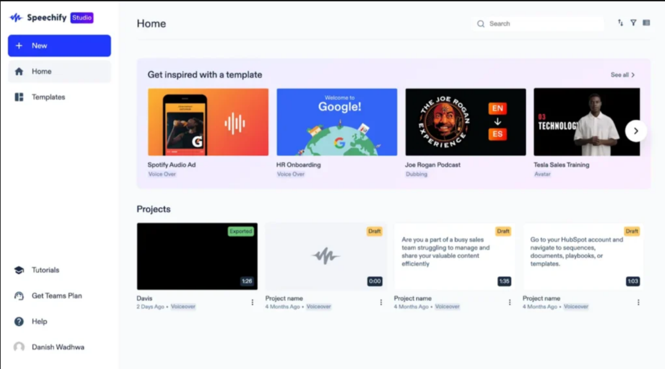The image size is (665, 369).
Task: Click the 2 Days Ago timestamp
Action: (x=150, y=307)
